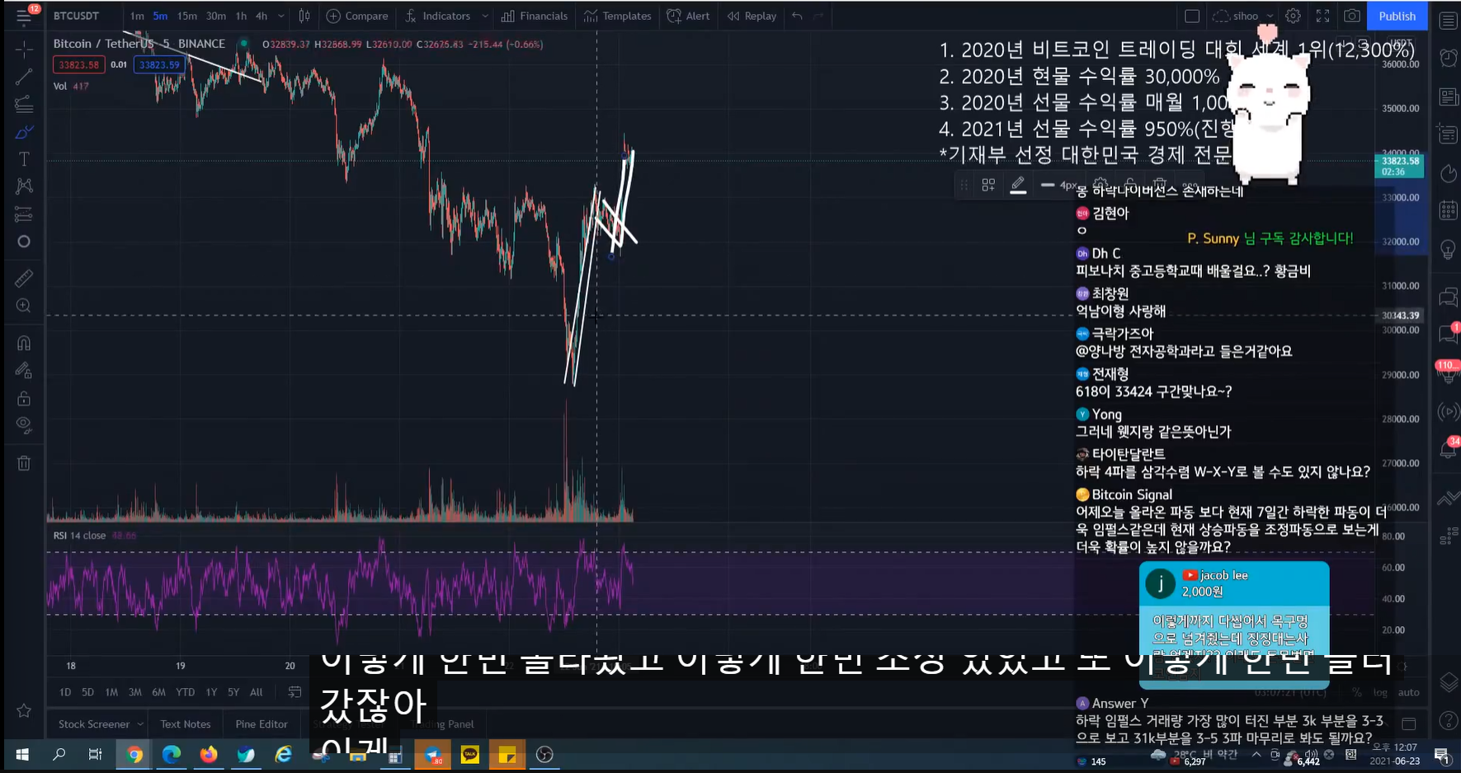Click the Windows Start button
Image resolution: width=1461 pixels, height=773 pixels.
[22, 754]
